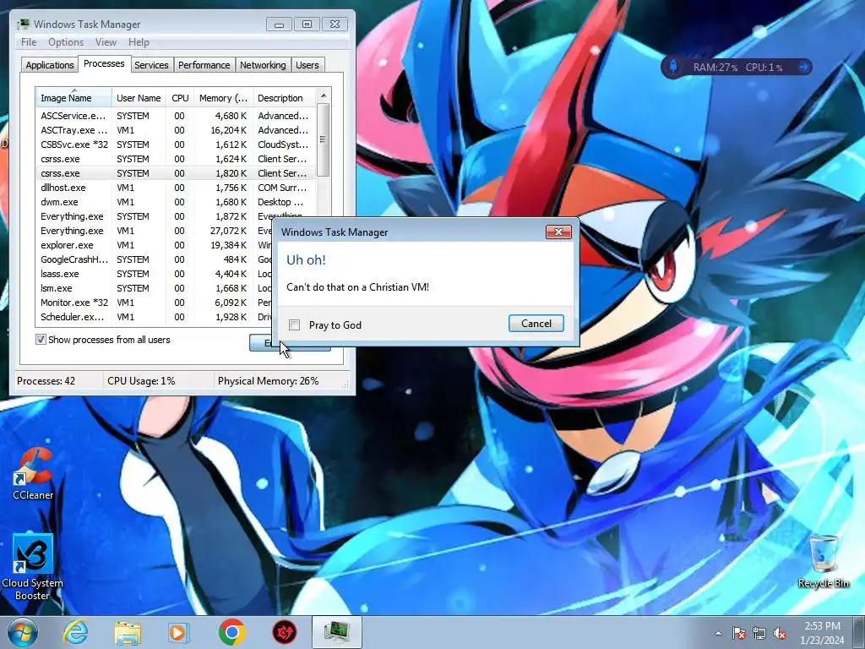Screen dimensions: 865x649
Task: Click the process list scrollbar thumb
Action: pos(324,139)
